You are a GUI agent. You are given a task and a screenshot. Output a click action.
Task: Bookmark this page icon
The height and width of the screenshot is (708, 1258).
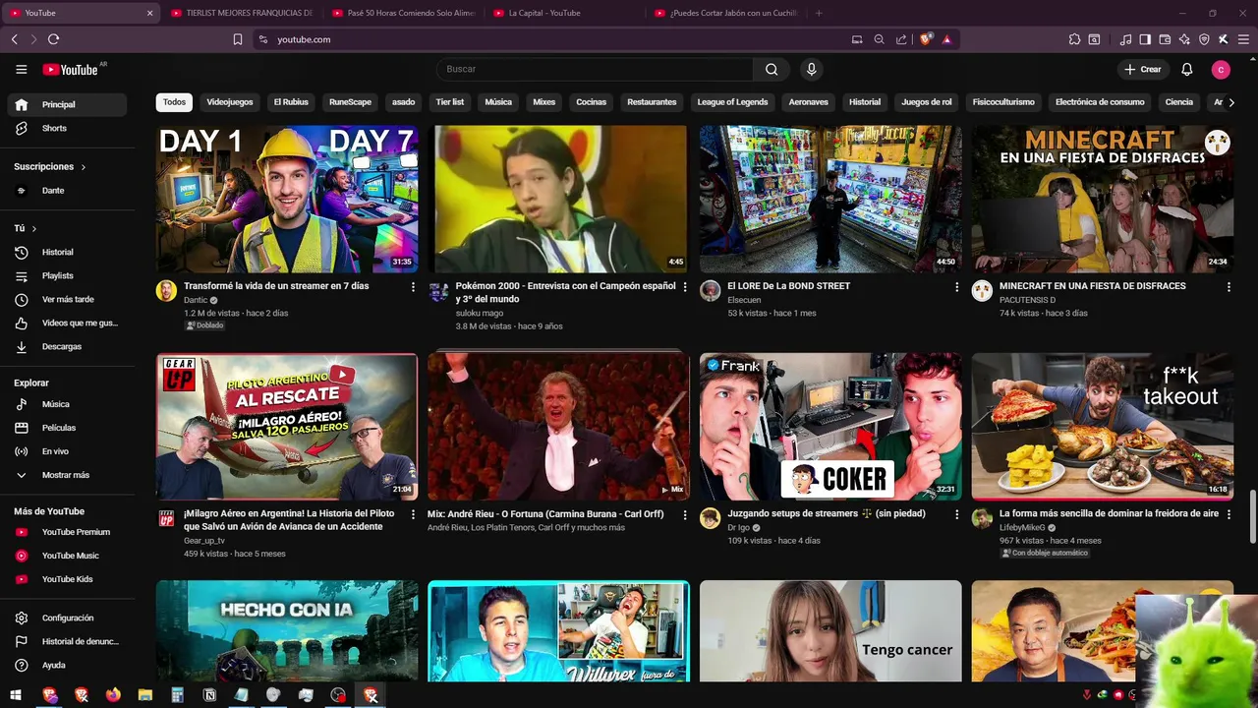[x=238, y=39]
